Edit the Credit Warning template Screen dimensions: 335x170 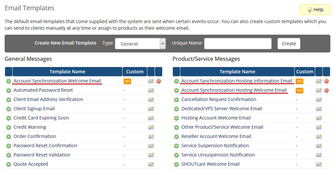[151, 127]
